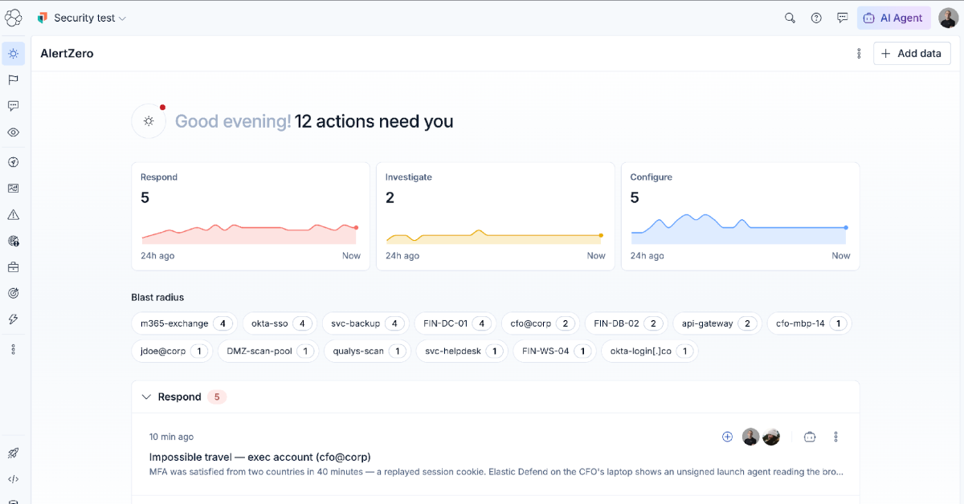Viewport: 964px width, 504px height.
Task: Open the briefcase icon in the left sidebar
Action: coord(14,267)
